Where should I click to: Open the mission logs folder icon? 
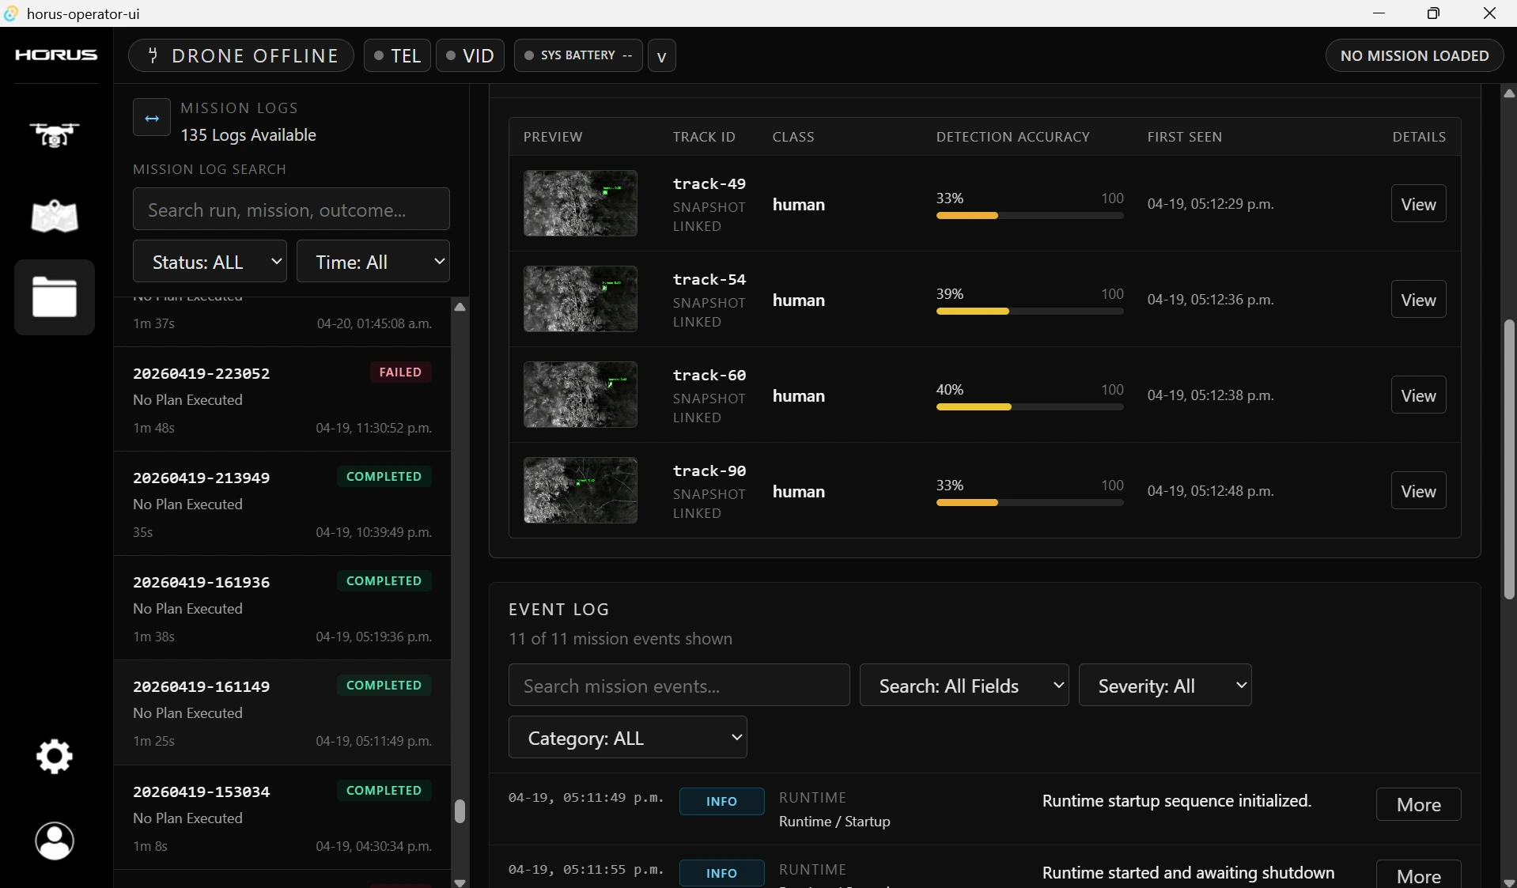pos(55,297)
